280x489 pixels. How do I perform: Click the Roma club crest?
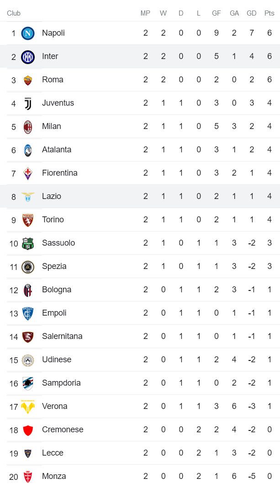coord(29,80)
